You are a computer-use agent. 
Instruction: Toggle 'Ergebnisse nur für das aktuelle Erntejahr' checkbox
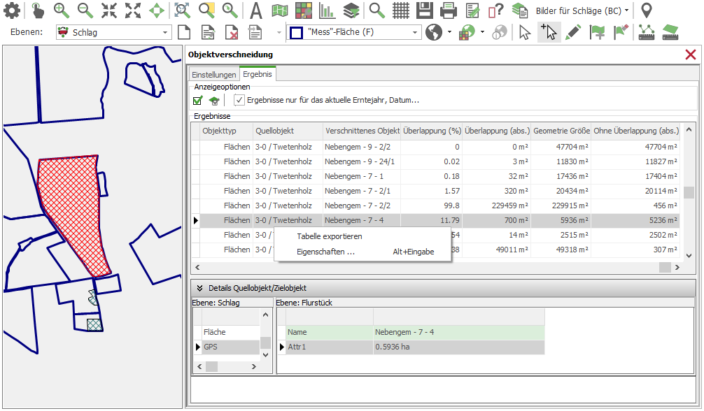pyautogui.click(x=239, y=100)
